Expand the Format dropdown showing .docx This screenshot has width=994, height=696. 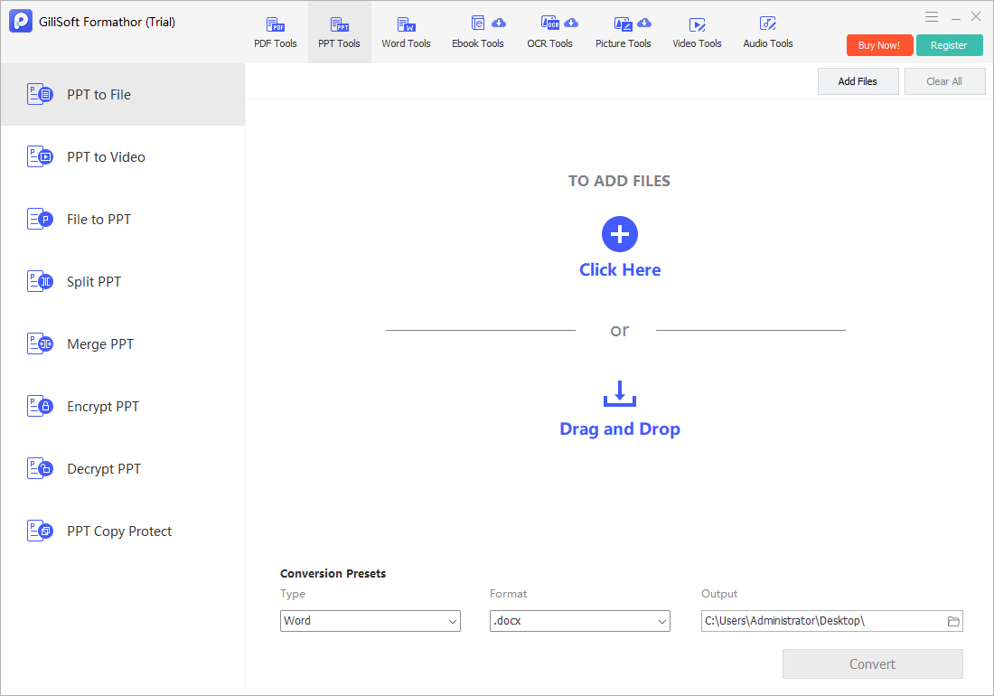[x=580, y=621]
